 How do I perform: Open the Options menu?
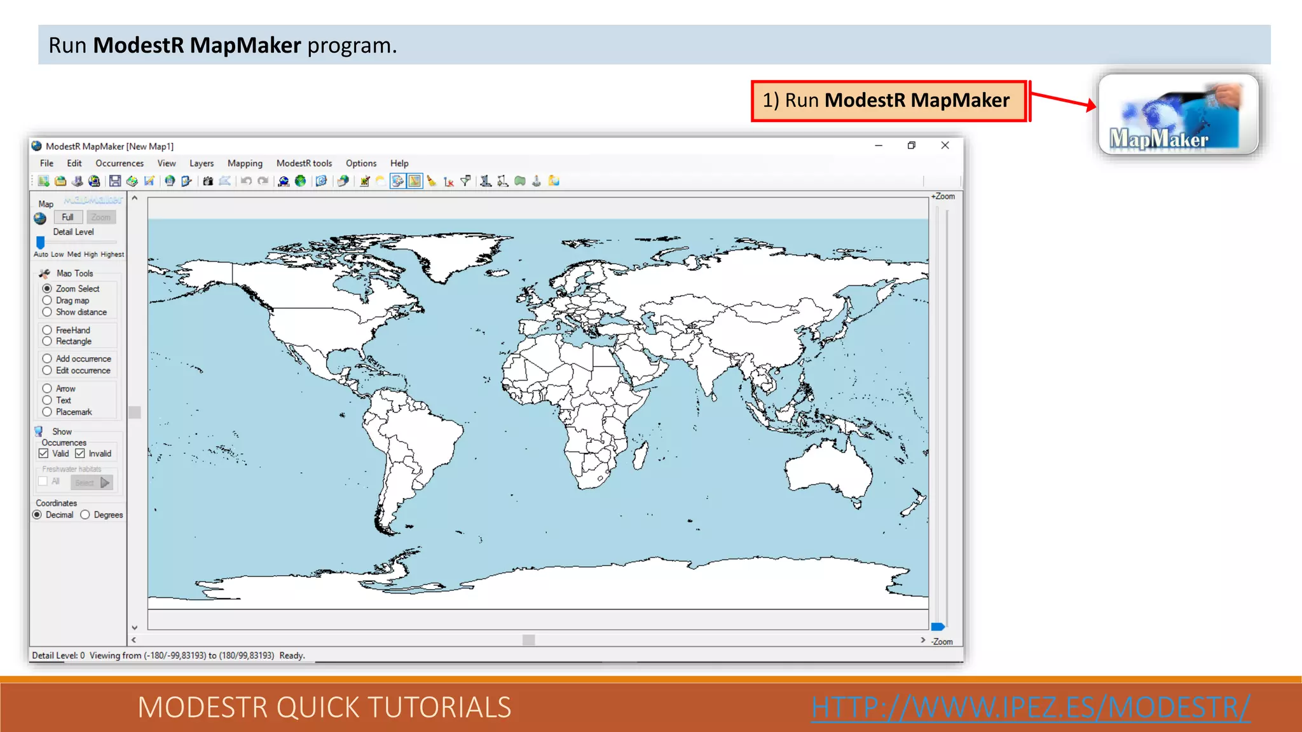(x=361, y=163)
